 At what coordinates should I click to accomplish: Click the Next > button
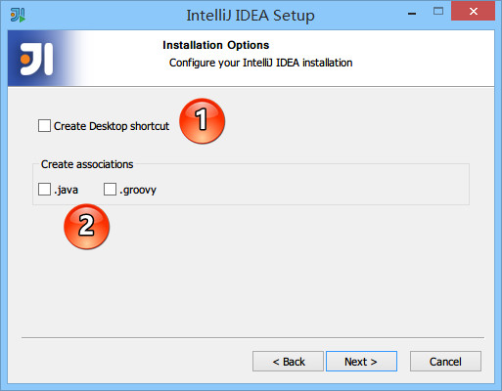(361, 361)
